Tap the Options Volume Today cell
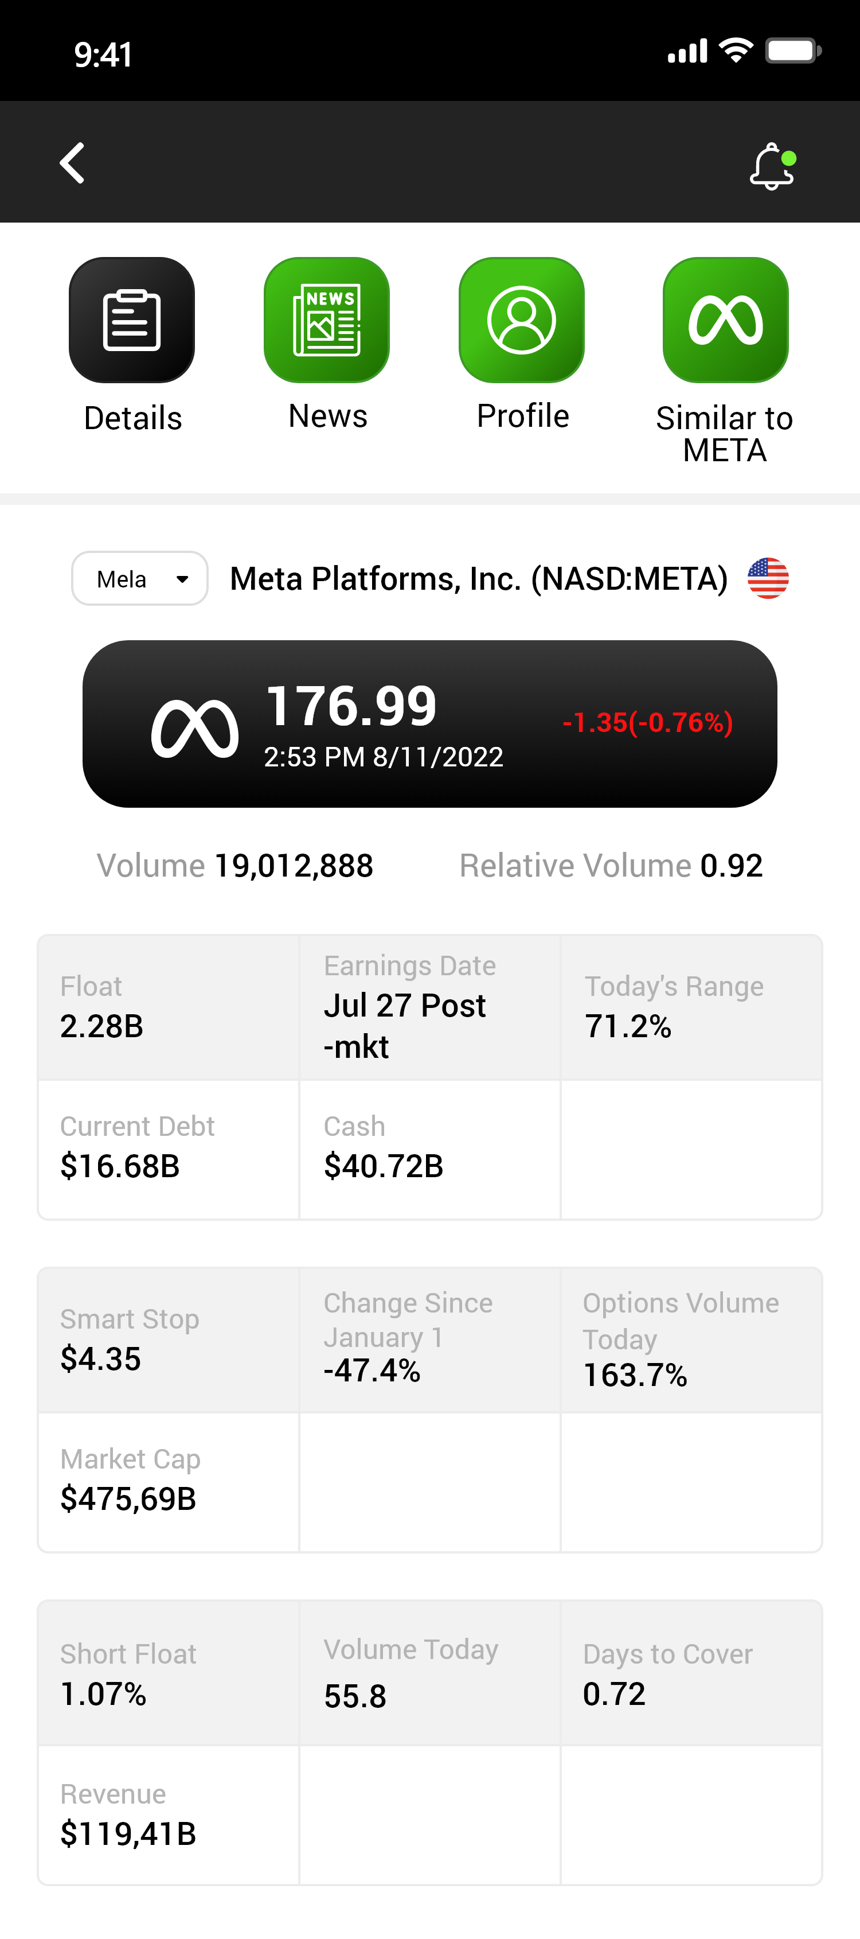The image size is (860, 1939). point(691,1340)
